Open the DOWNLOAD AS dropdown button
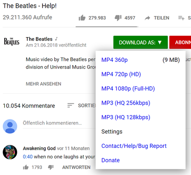Image resolution: width=191 pixels, height=175 pixels. coord(140,42)
